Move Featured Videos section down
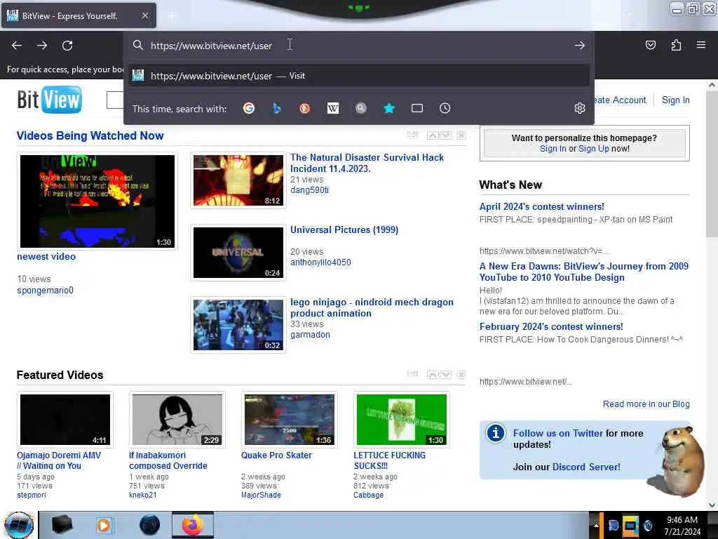The height and width of the screenshot is (539, 718). (x=446, y=375)
